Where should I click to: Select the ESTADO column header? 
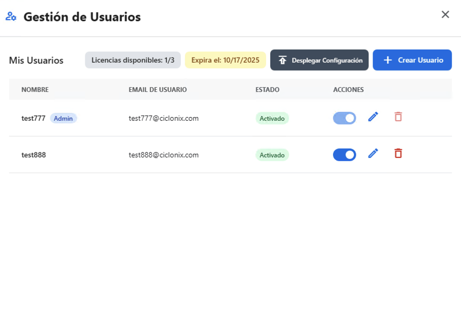(267, 90)
